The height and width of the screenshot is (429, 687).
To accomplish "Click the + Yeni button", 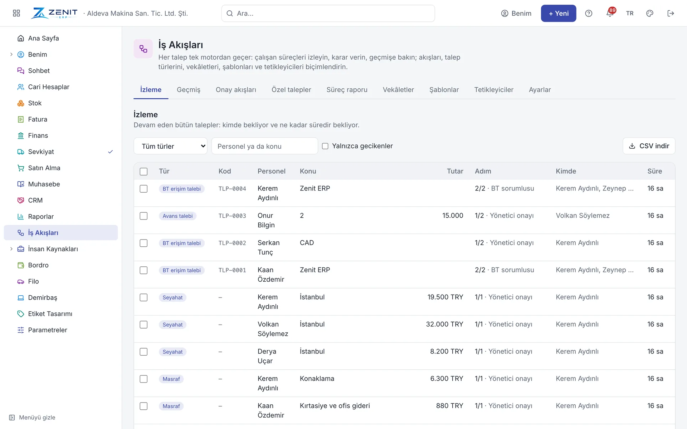I will pos(559,13).
